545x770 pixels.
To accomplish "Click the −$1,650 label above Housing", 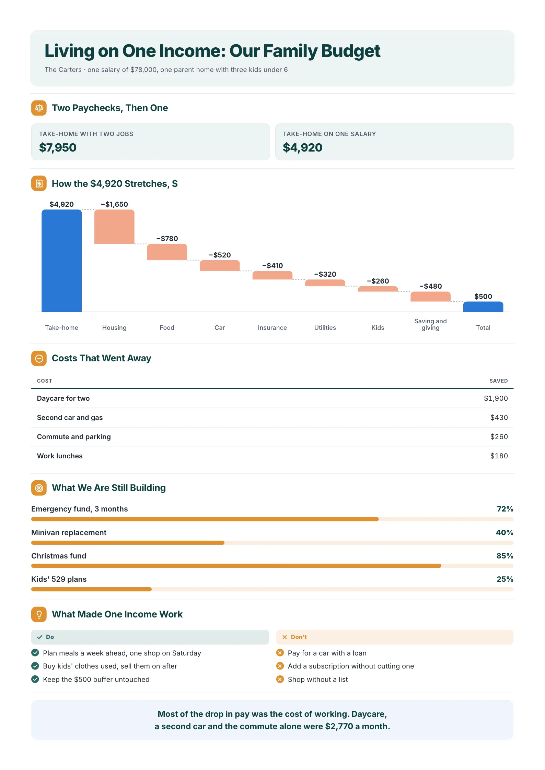I will click(114, 204).
